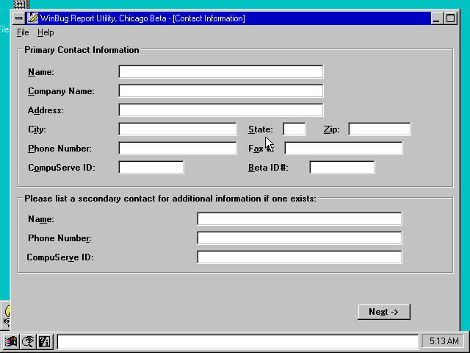Click the eye icon in the taskbar
Image resolution: width=470 pixels, height=353 pixels.
click(28, 341)
